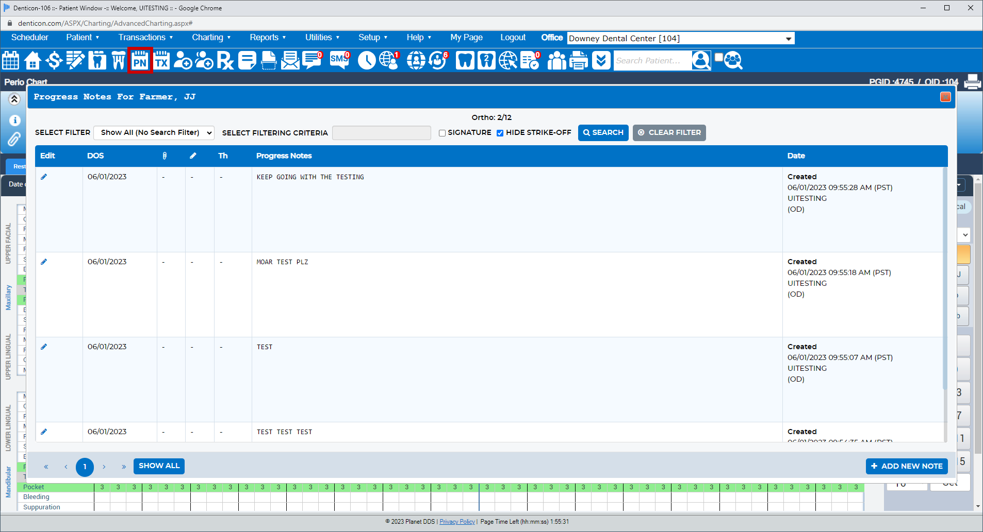
Task: Expand the Setup menu
Action: tap(373, 37)
